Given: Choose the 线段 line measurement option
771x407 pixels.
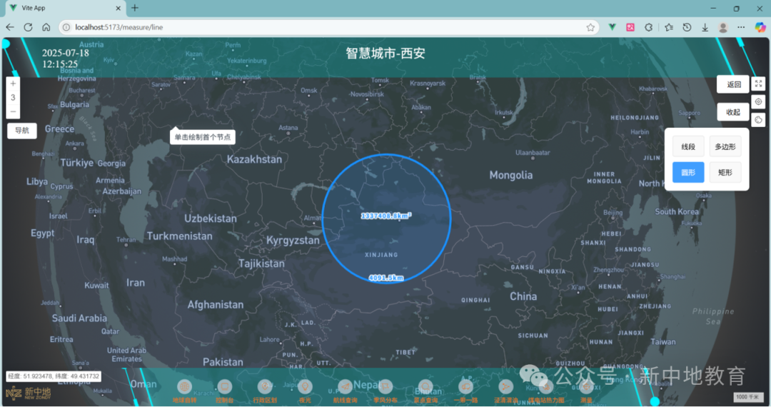Looking at the screenshot, I should coord(688,146).
